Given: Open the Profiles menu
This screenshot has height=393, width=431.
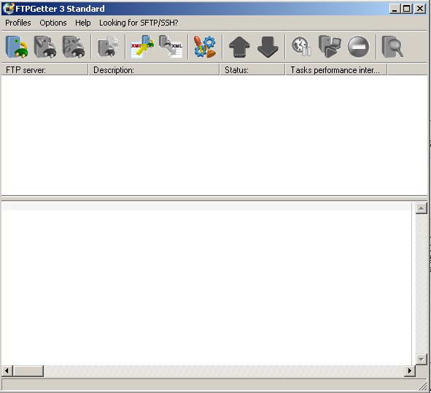Looking at the screenshot, I should click(x=18, y=23).
